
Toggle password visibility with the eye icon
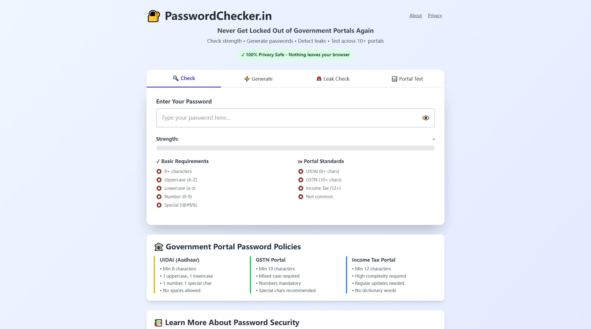tap(426, 118)
